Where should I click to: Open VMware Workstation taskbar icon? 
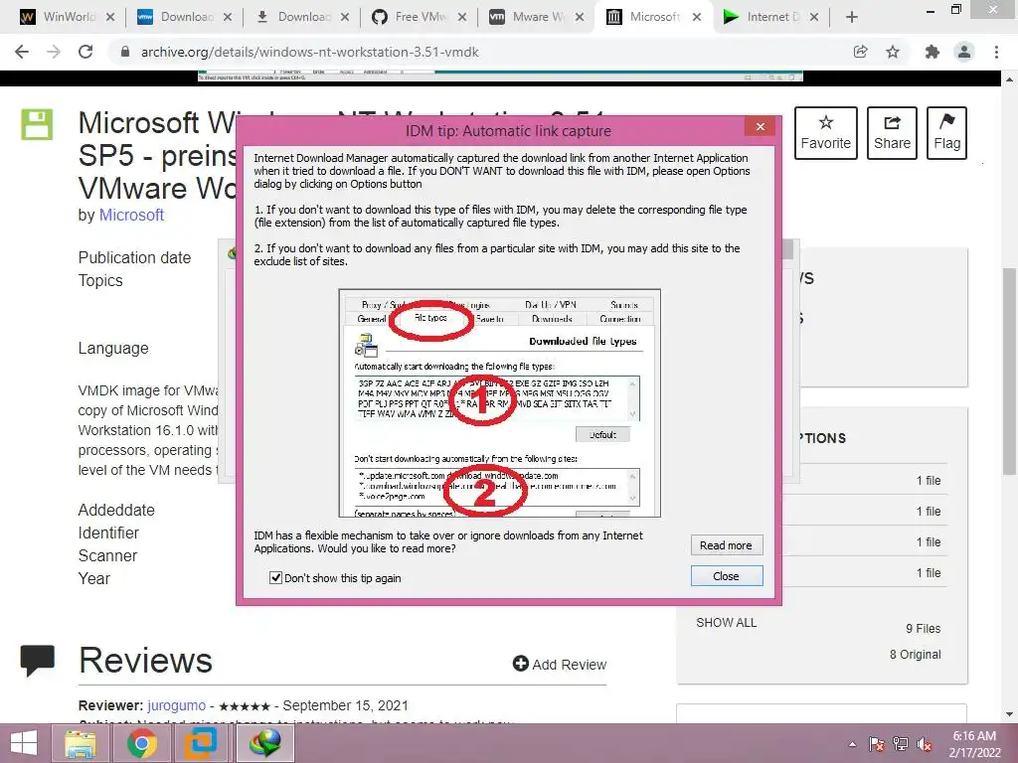201,743
